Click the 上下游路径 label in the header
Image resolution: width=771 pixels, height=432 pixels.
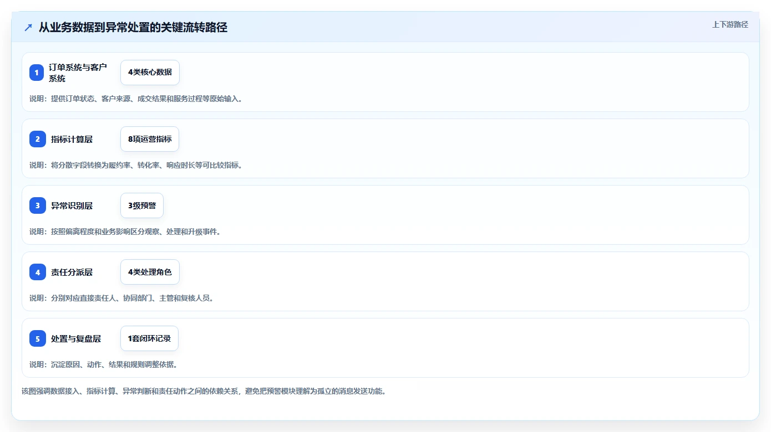pos(730,24)
